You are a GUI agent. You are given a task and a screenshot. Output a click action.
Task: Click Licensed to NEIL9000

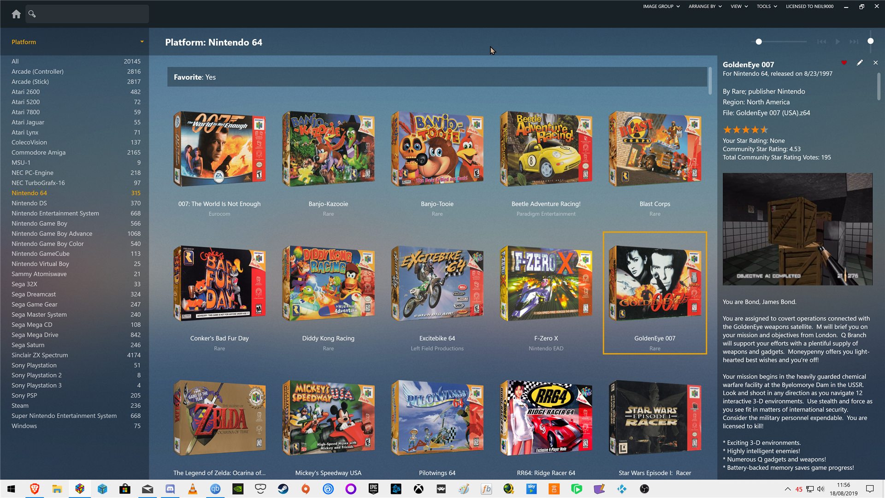pyautogui.click(x=809, y=6)
